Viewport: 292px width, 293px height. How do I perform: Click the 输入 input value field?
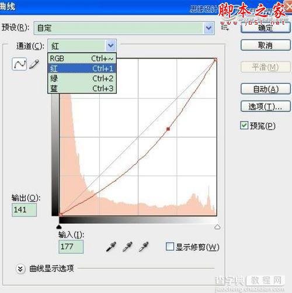click(71, 247)
